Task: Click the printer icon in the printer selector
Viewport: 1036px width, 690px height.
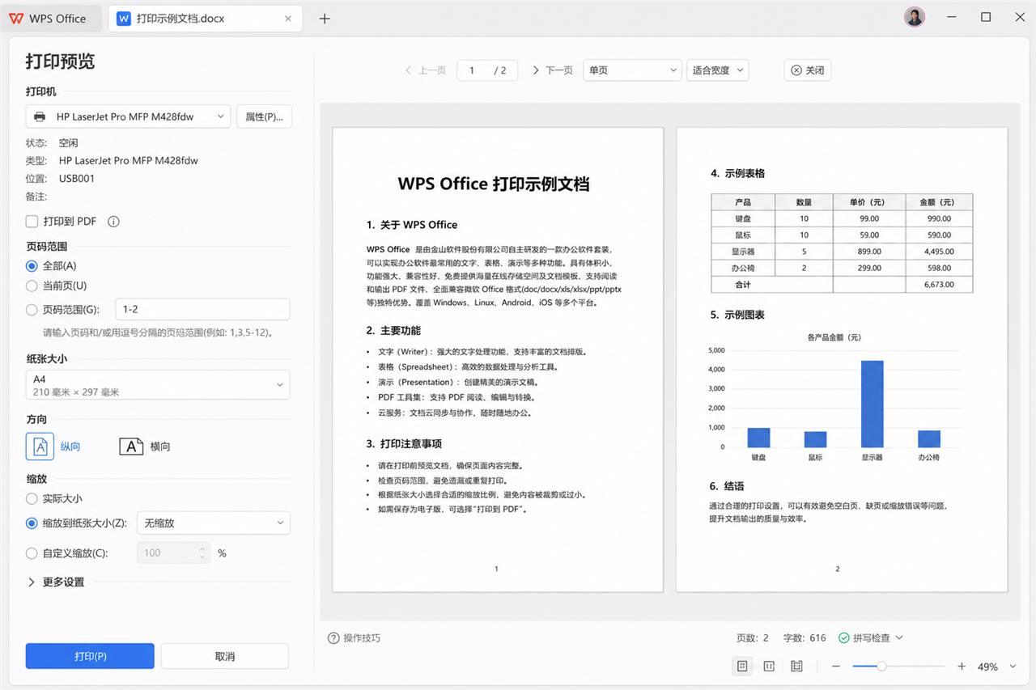Action: [40, 116]
